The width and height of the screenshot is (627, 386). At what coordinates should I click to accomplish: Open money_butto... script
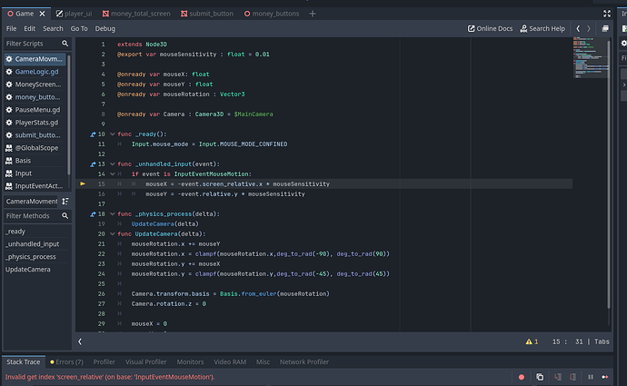pos(35,97)
